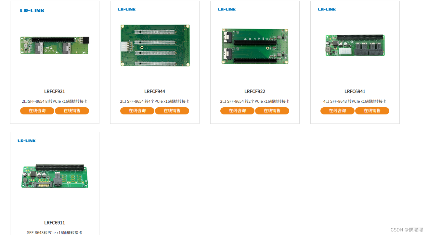Click LR-LINK logo on the LRFCF921 card
The image size is (428, 235).
32,11
